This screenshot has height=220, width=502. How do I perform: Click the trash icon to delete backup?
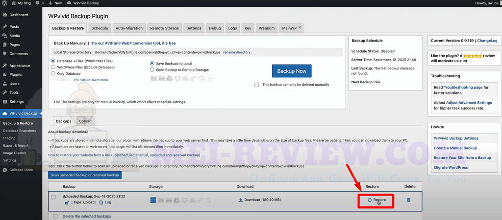click(409, 200)
